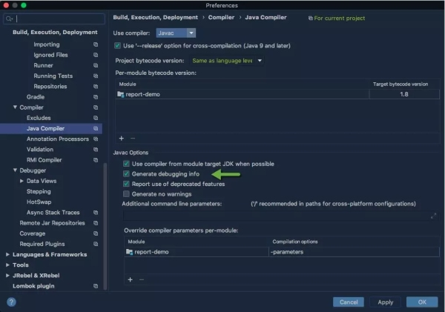The height and width of the screenshot is (312, 445).
Task: Click the project-level icon beside Java Compiler
Action: 96,128
